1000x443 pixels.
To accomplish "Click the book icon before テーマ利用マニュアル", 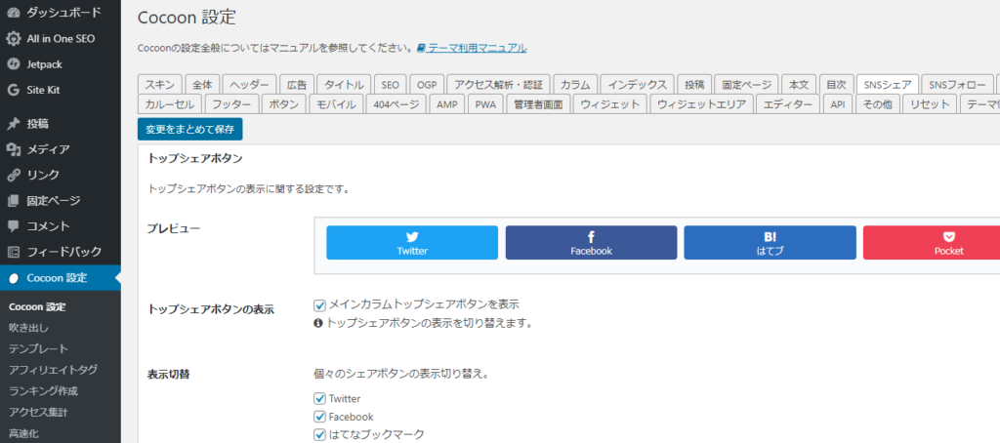I will click(421, 48).
